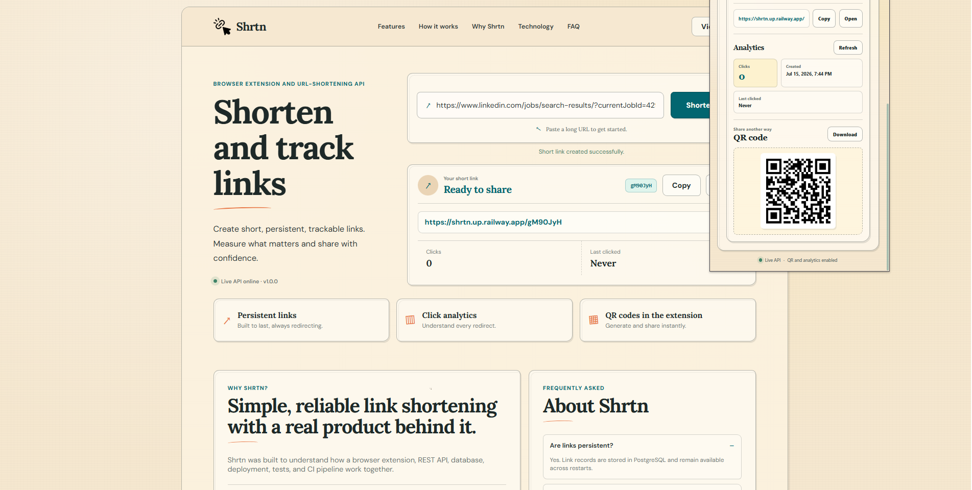Screen dimensions: 972x490
Task: Click the Persistent links card
Action: tap(301, 320)
